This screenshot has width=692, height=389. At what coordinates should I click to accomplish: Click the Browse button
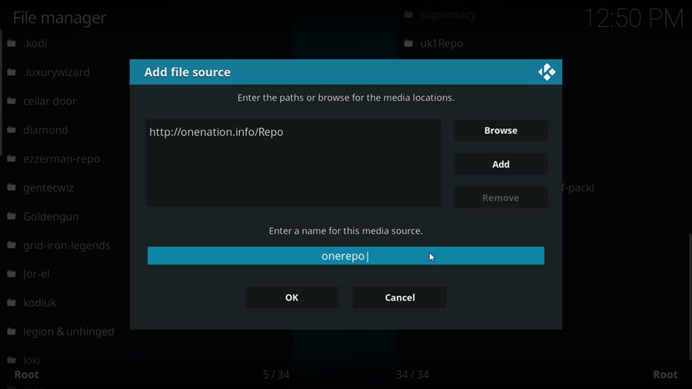click(501, 131)
